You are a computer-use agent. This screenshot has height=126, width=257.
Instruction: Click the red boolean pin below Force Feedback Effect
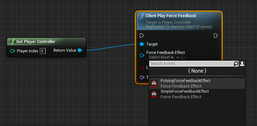click(x=142, y=67)
